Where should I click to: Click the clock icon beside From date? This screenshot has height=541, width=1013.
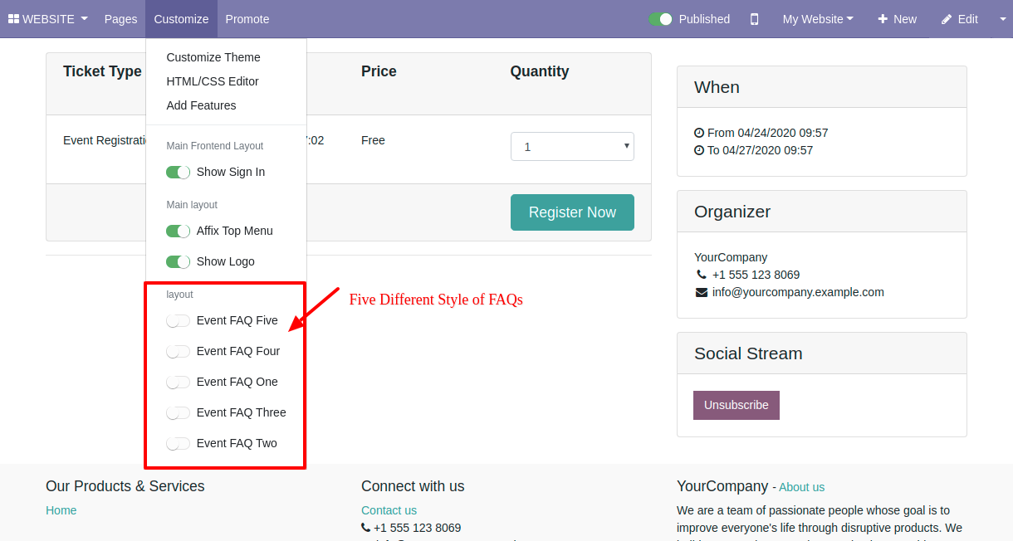(x=699, y=133)
